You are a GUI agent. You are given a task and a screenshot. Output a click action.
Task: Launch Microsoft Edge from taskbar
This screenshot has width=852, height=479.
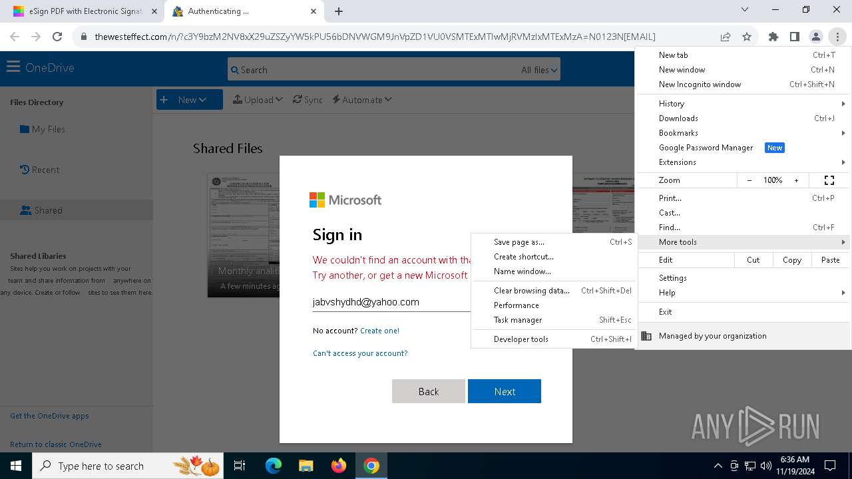tap(274, 466)
